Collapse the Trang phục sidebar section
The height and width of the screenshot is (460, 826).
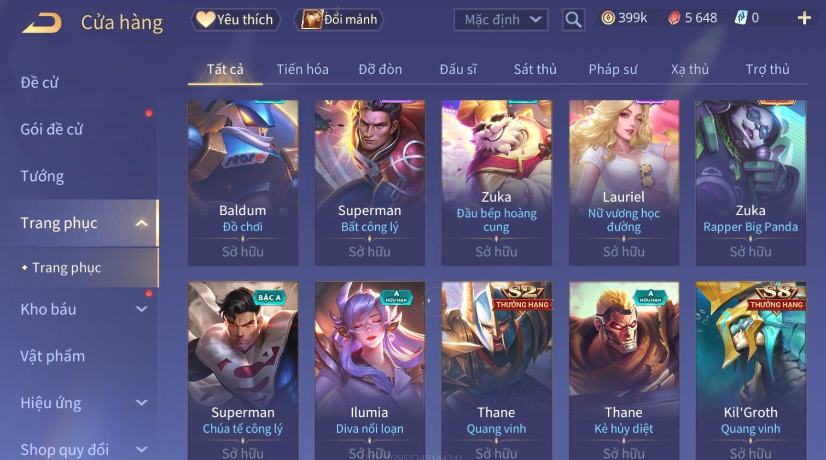142,223
